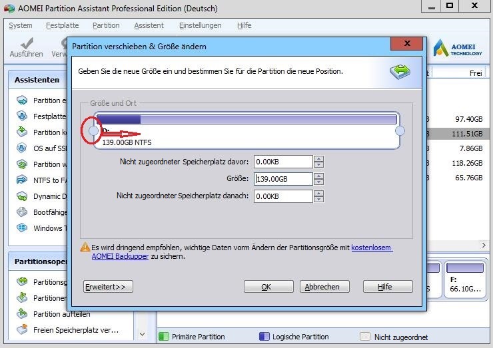Open the Hilfe menu

pos(245,25)
